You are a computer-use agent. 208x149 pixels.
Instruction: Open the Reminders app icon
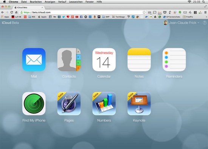(174, 60)
